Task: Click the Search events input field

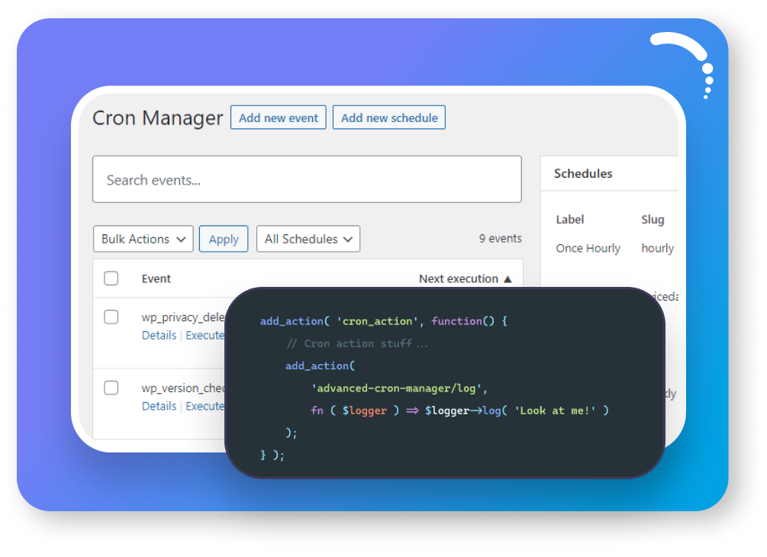Action: coord(307,179)
